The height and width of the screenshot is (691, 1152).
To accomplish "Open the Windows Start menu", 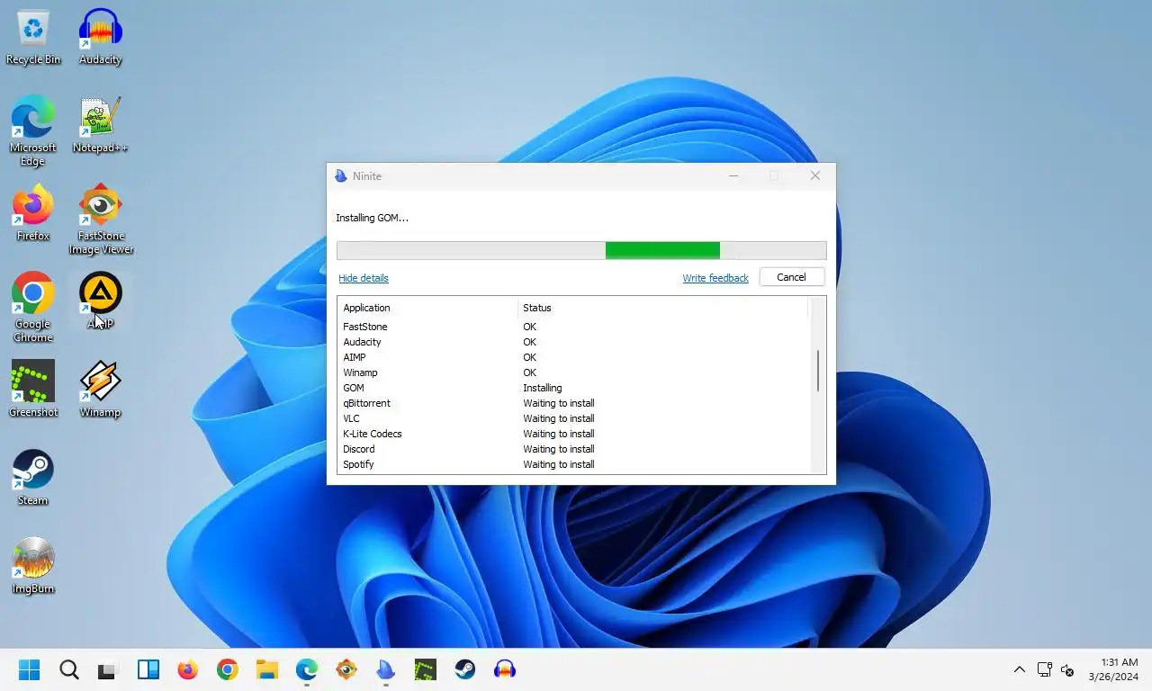I will [30, 669].
